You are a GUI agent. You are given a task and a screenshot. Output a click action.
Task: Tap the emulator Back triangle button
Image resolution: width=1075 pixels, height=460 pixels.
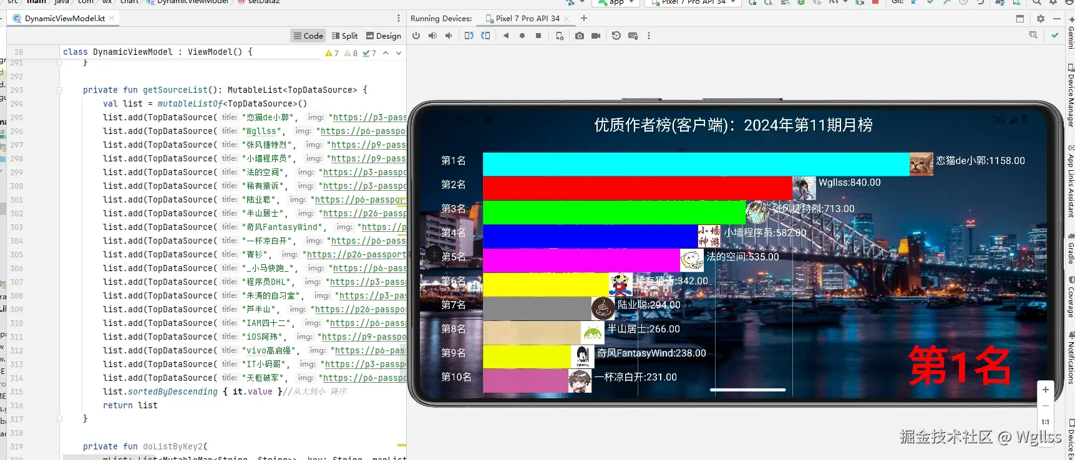[506, 36]
